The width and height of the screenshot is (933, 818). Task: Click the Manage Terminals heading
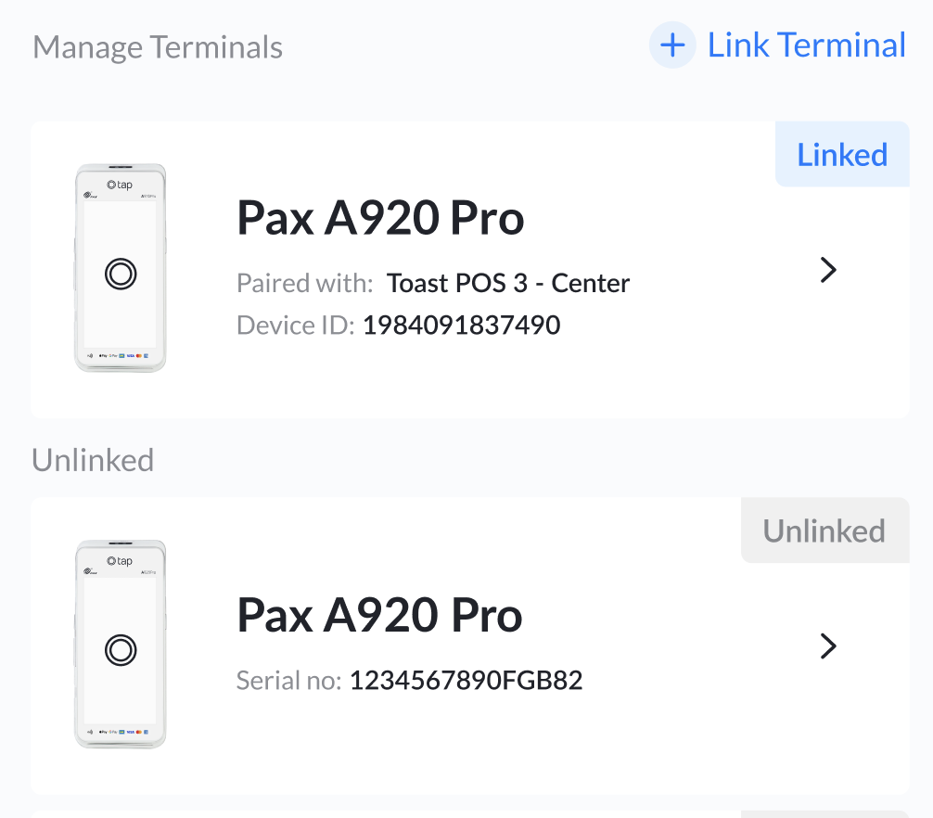[x=158, y=47]
